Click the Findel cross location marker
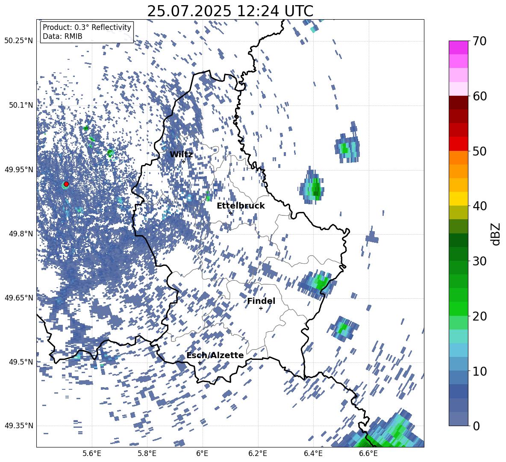Viewport: 506px width, 462px height. click(x=261, y=309)
